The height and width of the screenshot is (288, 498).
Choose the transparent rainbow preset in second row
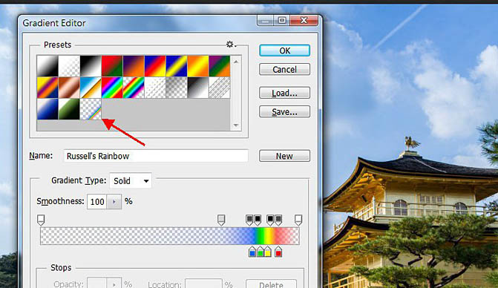coord(134,88)
